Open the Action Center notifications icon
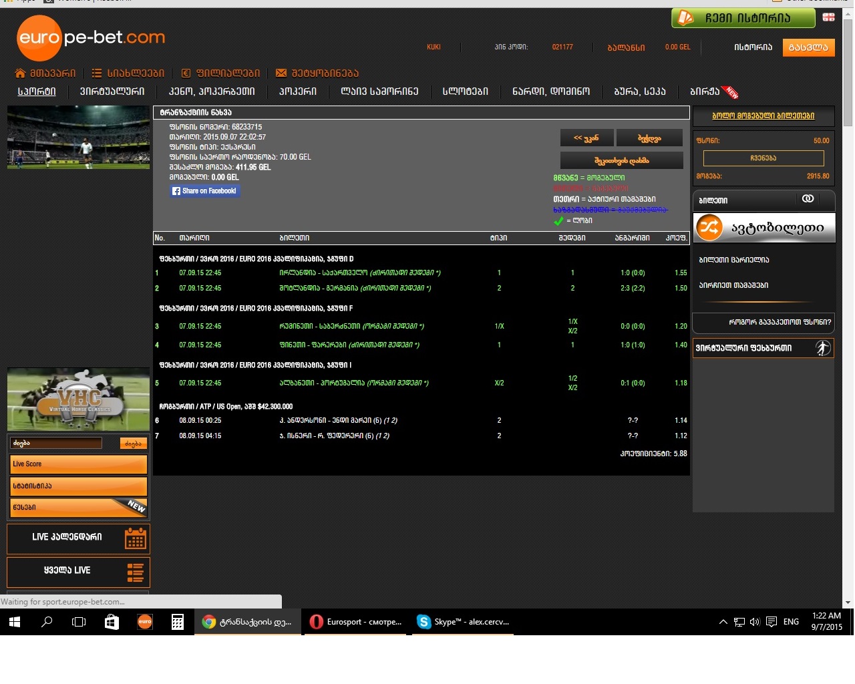 pos(772,622)
